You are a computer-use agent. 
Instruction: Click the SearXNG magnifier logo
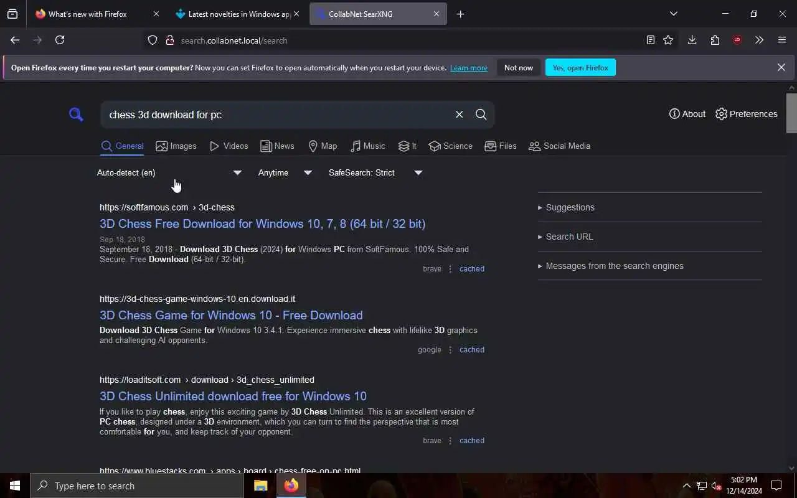(76, 115)
